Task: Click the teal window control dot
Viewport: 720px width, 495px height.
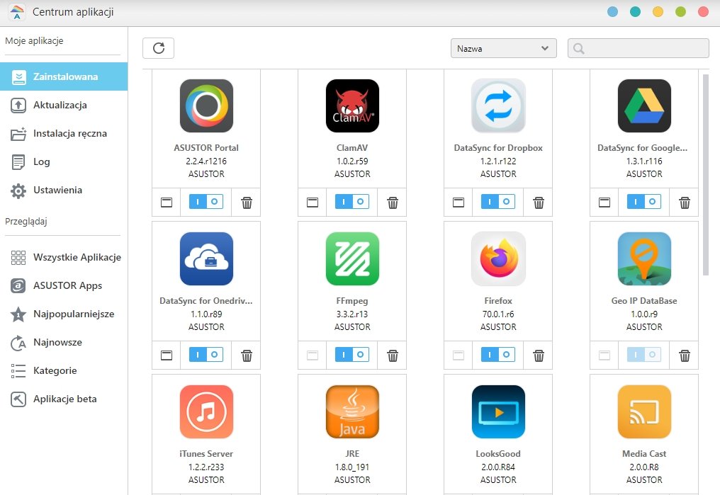Action: pos(636,12)
